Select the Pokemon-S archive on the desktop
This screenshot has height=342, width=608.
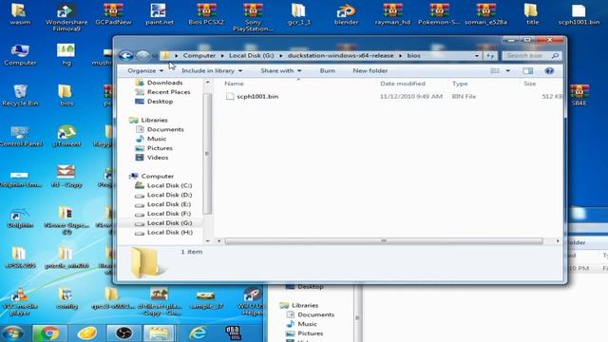(439, 14)
